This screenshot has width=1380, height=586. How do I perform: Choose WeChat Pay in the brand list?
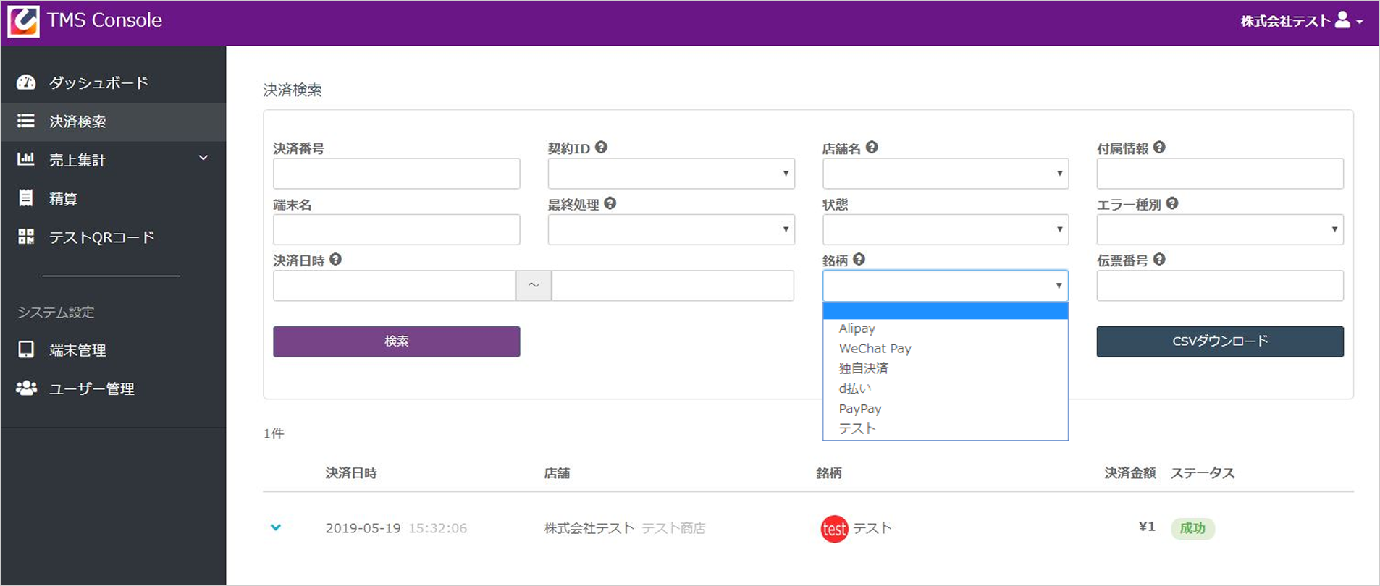pyautogui.click(x=875, y=349)
